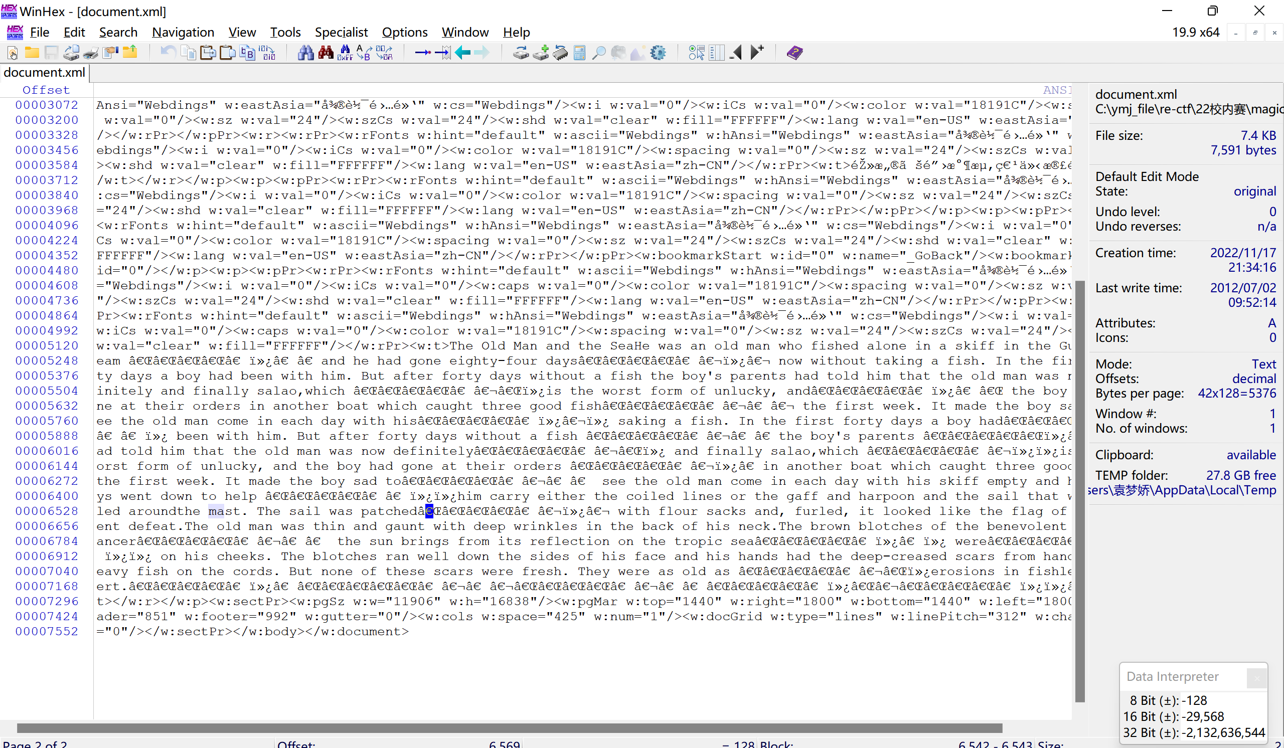The width and height of the screenshot is (1284, 748).
Task: Open the Specialist menu
Action: pos(341,32)
